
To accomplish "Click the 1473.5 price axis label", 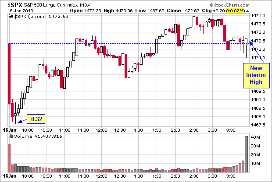I will coord(258,24).
